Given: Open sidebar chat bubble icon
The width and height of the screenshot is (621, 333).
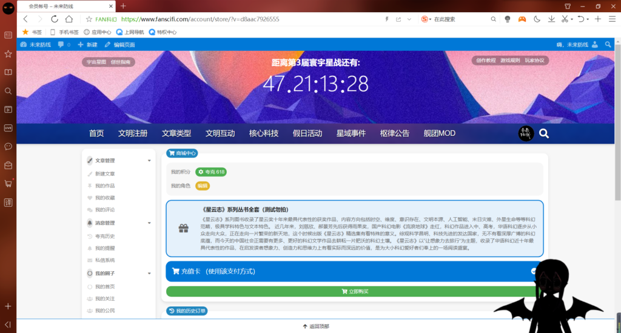Looking at the screenshot, I should point(8,147).
